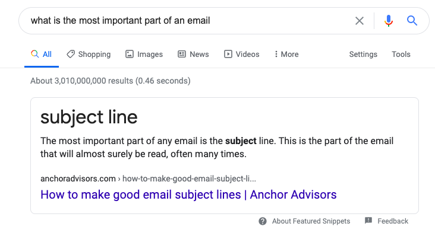Clear the search query with X icon

pyautogui.click(x=360, y=21)
